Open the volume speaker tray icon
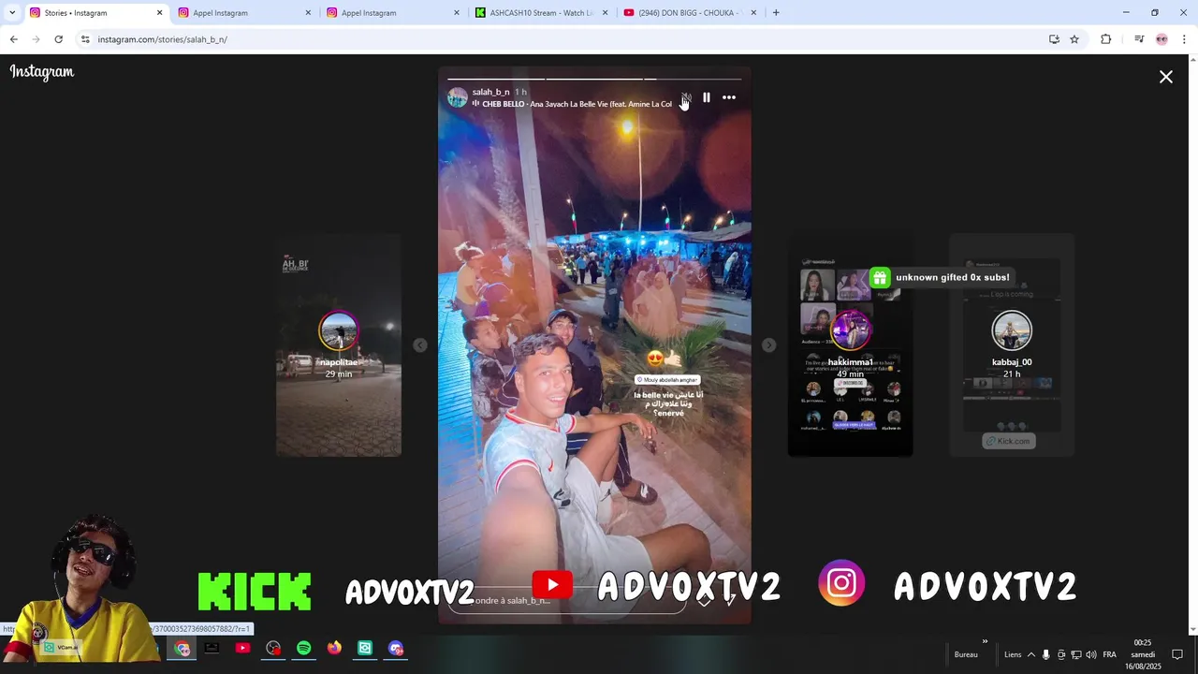1198x674 pixels. pos(1091,654)
